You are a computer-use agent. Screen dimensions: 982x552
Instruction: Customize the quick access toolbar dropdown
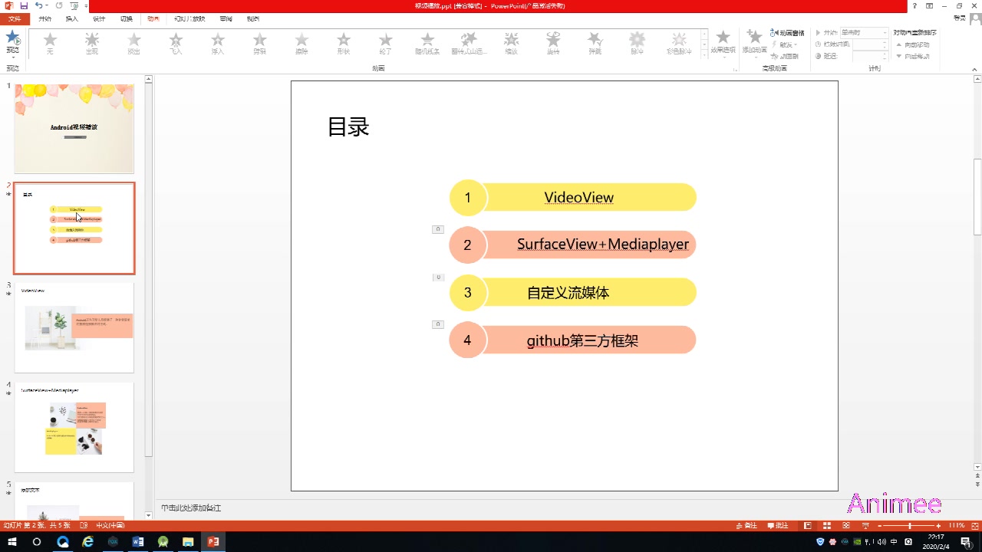pyautogui.click(x=86, y=5)
